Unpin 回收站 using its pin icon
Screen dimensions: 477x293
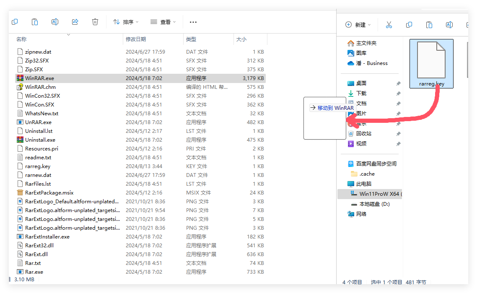tap(398, 134)
